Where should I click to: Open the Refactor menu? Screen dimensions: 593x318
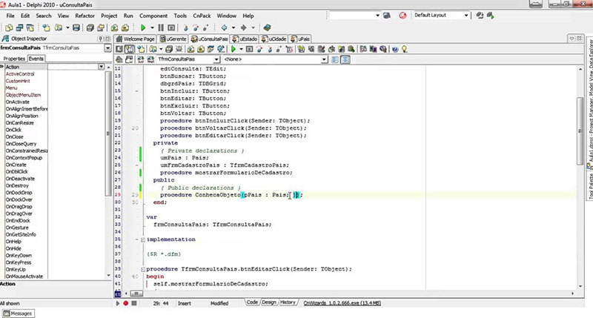84,15
